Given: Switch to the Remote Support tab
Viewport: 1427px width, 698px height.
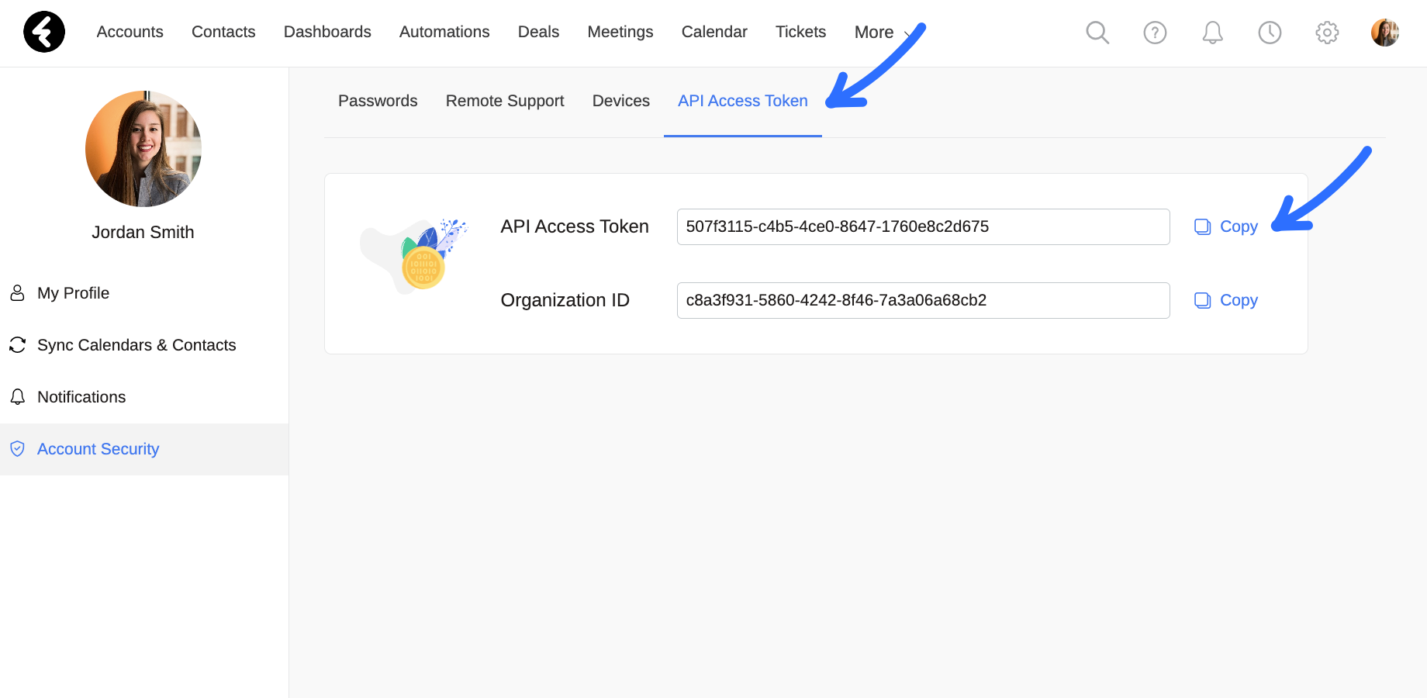Looking at the screenshot, I should pos(505,101).
